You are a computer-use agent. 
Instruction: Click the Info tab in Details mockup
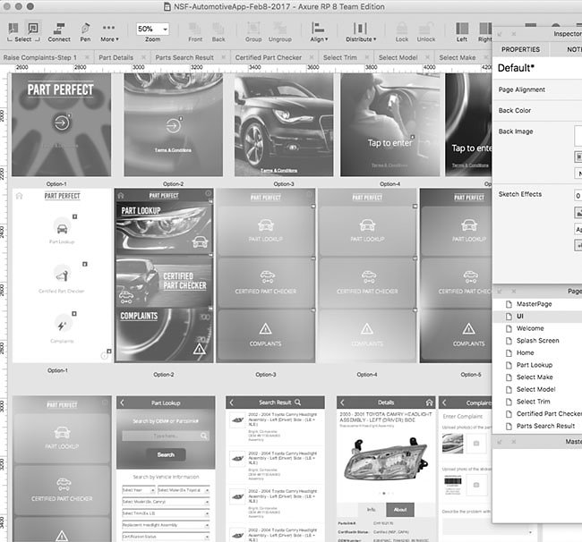pyautogui.click(x=372, y=510)
